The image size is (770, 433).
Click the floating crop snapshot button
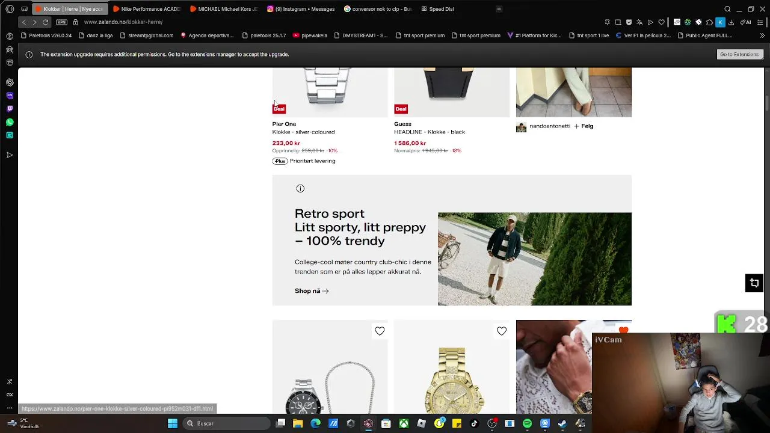[754, 283]
